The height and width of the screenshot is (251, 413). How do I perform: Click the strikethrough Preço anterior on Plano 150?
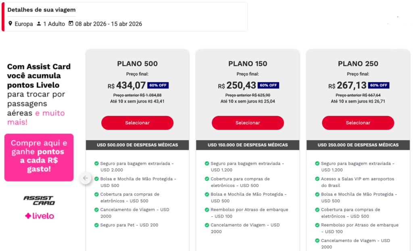point(247,95)
